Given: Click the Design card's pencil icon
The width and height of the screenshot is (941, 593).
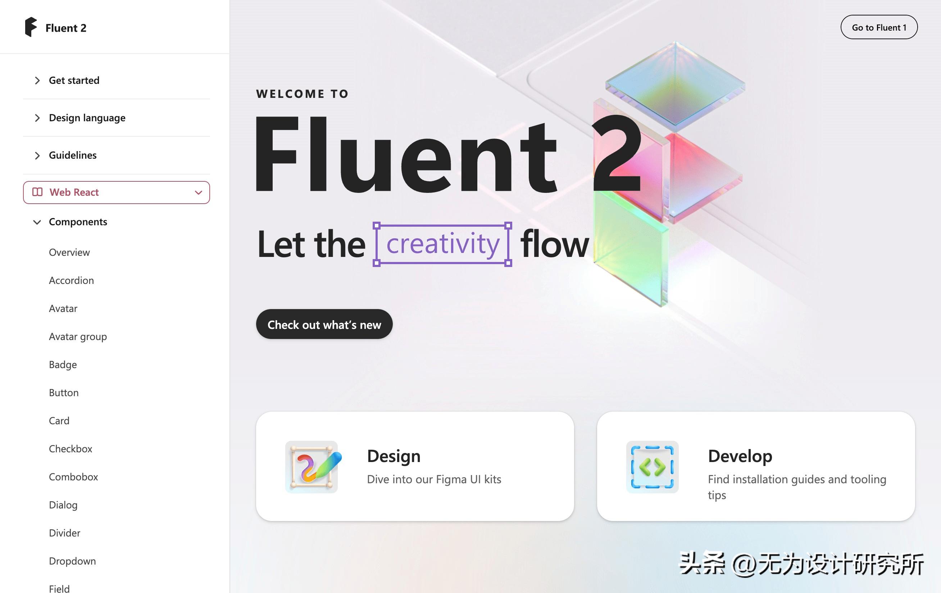Looking at the screenshot, I should tap(312, 467).
